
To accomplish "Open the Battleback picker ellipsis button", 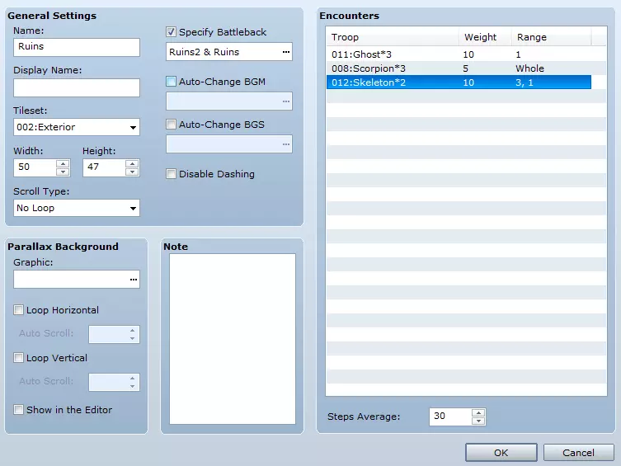I will (286, 52).
